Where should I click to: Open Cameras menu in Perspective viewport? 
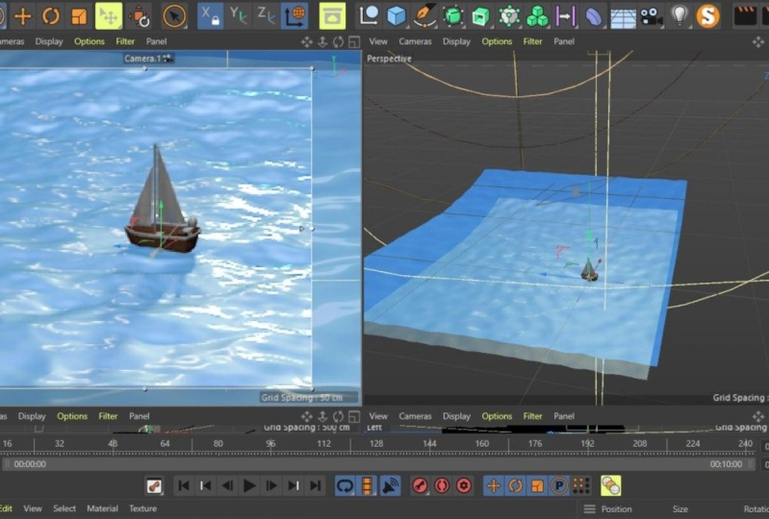[x=415, y=41]
